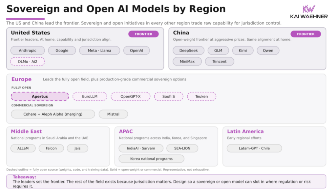The image size is (336, 194).
Task: Click the Meta · Llama pill
Action: (99, 50)
